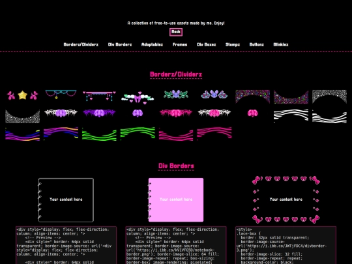The height and width of the screenshot is (264, 352).
Task: Jump to the Frames section link
Action: [x=180, y=44]
